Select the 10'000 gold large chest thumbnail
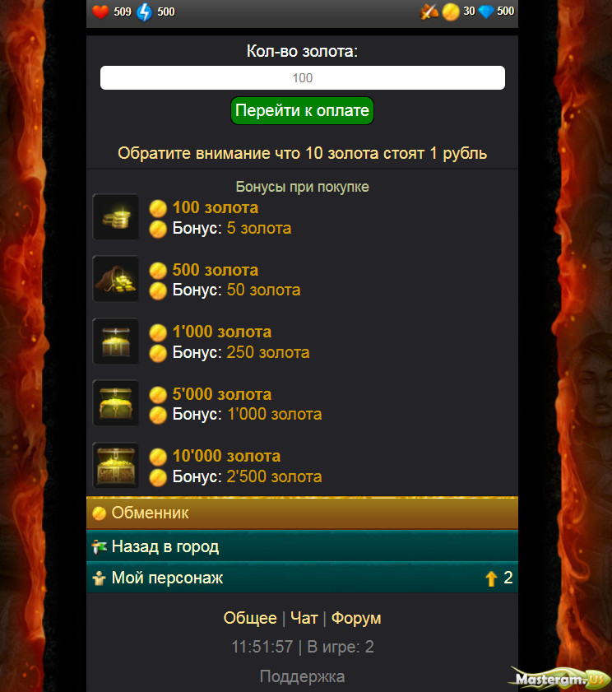The image size is (612, 692). (x=116, y=466)
